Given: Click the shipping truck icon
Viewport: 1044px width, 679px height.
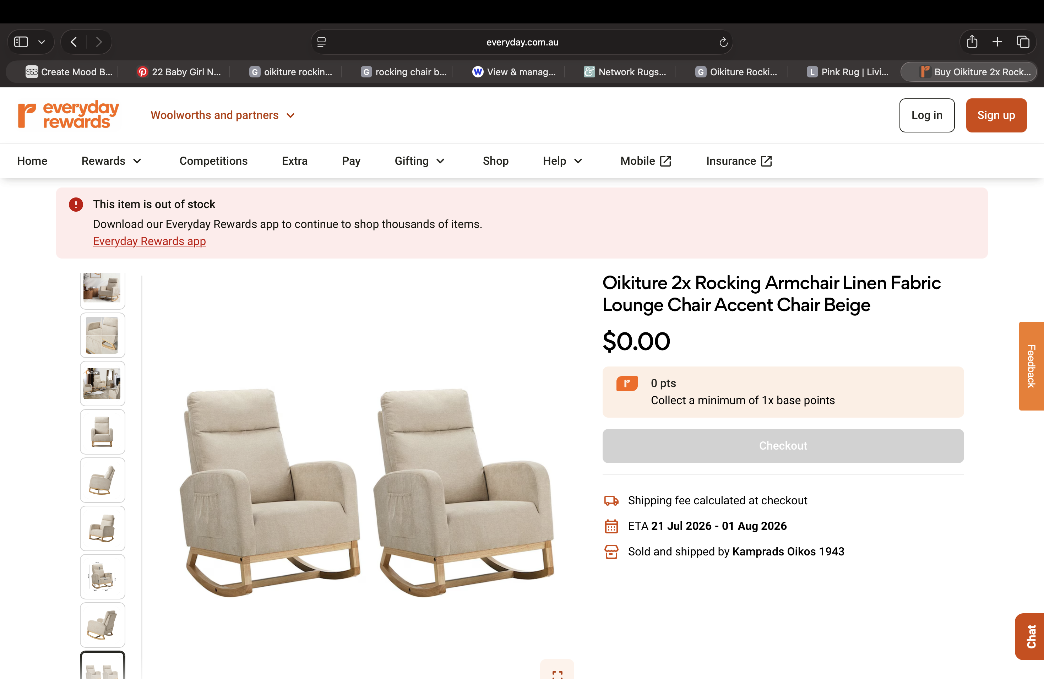Looking at the screenshot, I should pos(611,500).
